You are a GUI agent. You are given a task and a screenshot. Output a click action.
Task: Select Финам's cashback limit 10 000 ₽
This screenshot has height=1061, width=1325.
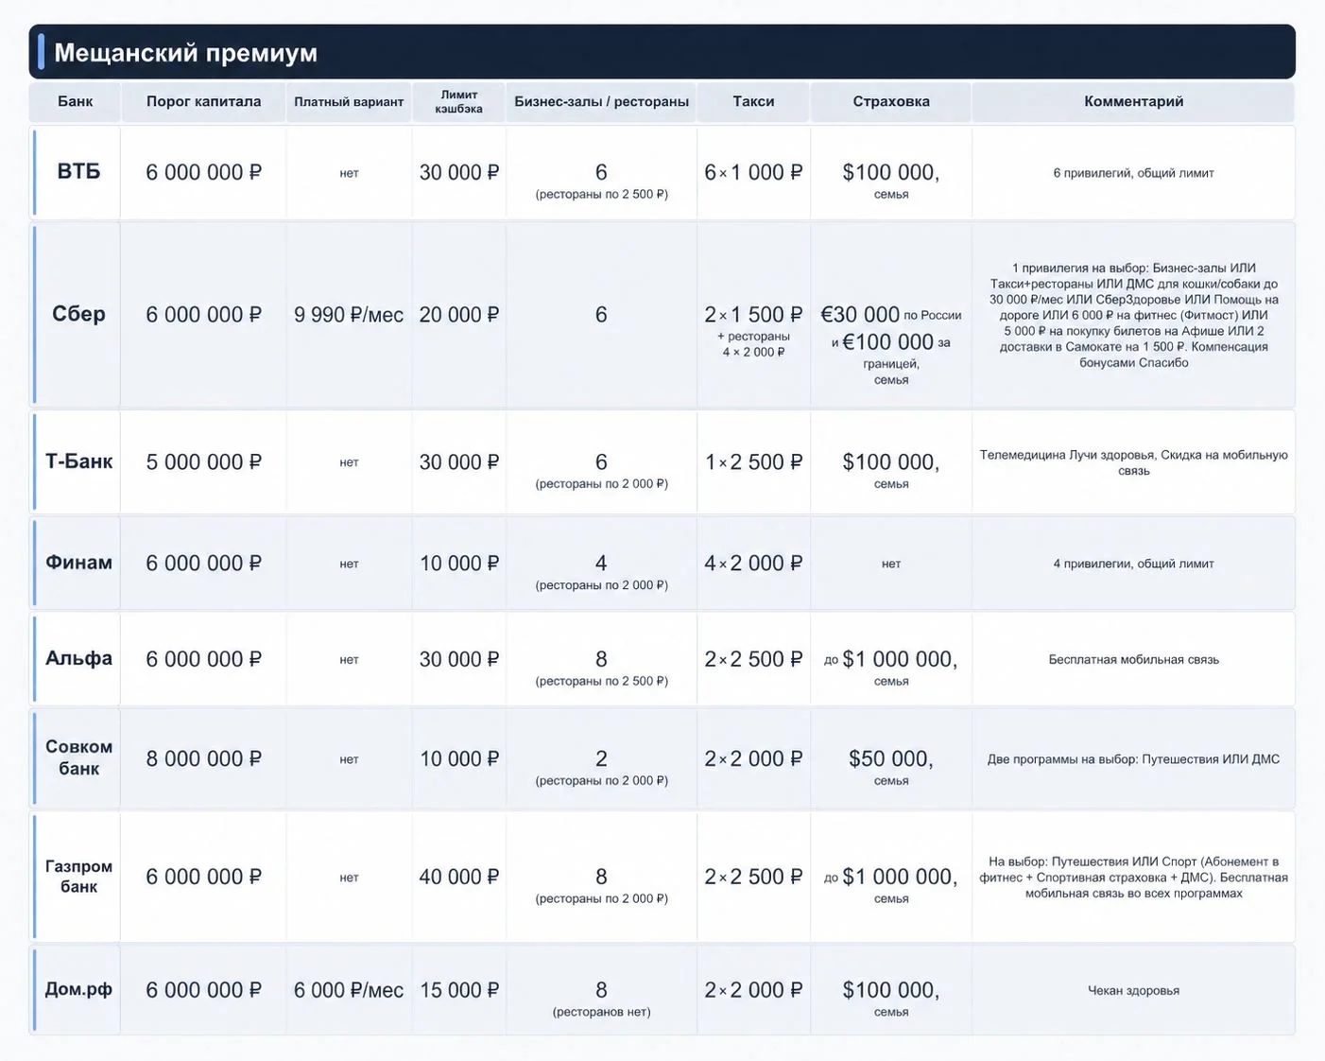click(459, 564)
